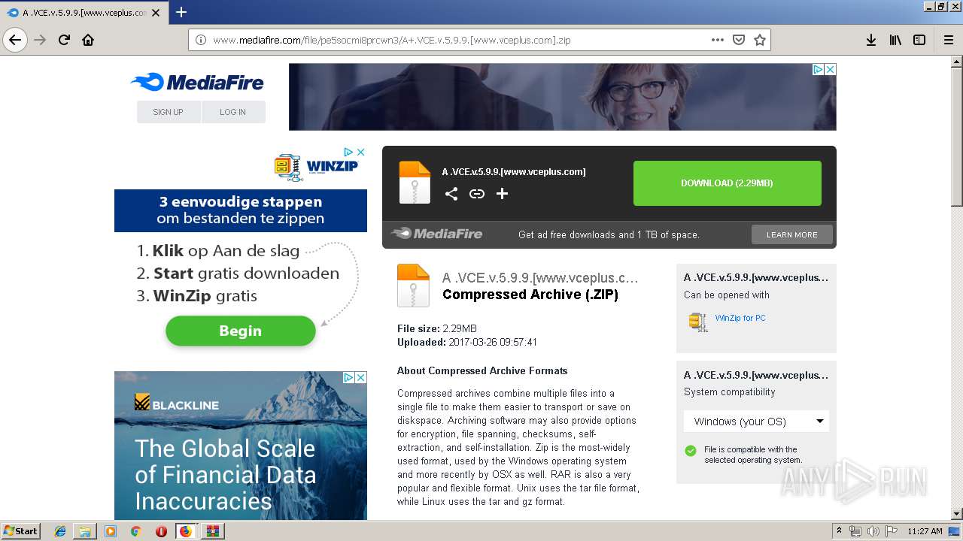Click the green compatibility check icon
Viewport: 963px width, 541px height.
pos(690,451)
